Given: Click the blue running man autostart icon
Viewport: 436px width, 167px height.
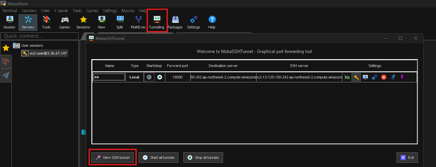Looking at the screenshot, I should (393, 77).
